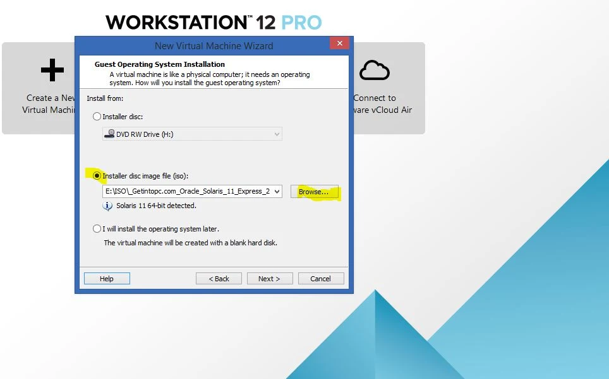Click the Workstation 12 Pro logo
This screenshot has height=379, width=609.
pyautogui.click(x=214, y=23)
